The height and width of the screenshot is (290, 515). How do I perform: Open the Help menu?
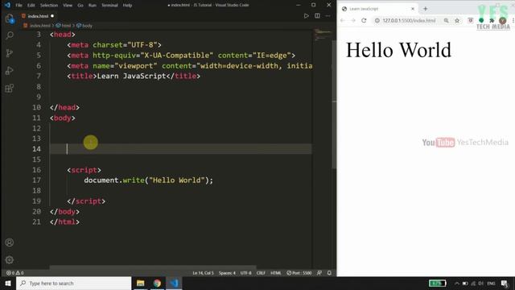127,6
